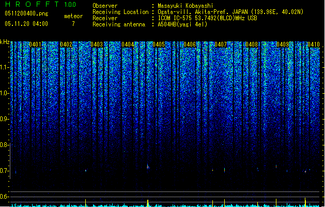Click the gray vertical range bar near 0.7 kHz
The image size is (325, 207).
(x=10, y=161)
